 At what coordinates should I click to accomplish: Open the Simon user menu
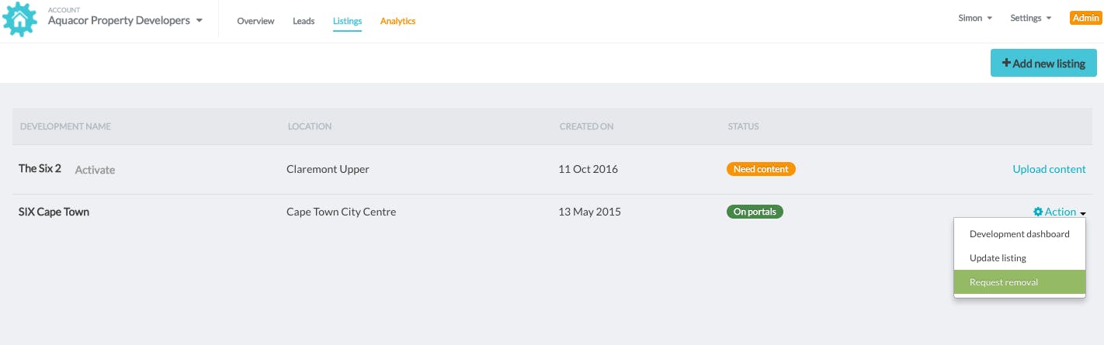[x=975, y=18]
